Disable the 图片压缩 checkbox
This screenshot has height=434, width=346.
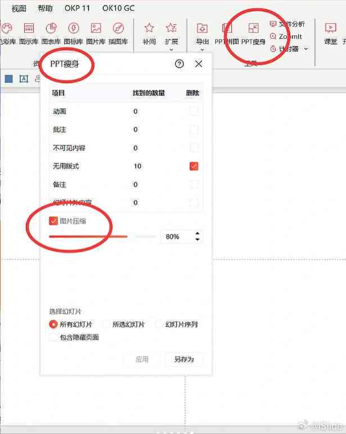(53, 221)
